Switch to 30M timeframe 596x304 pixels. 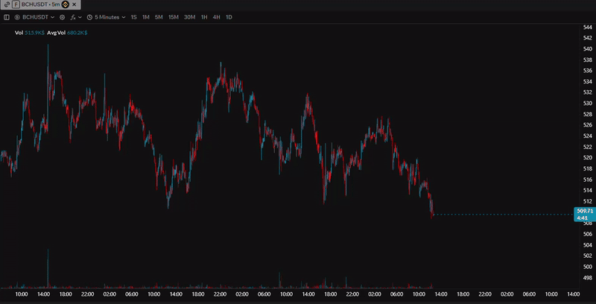point(190,17)
